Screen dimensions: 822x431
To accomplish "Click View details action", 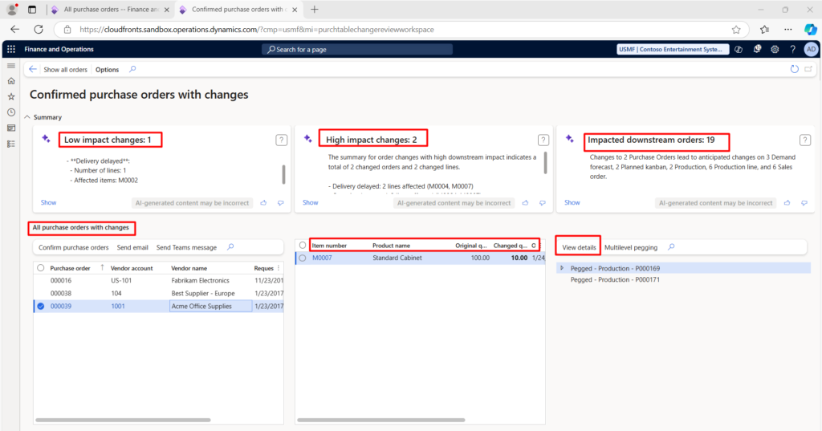I will [579, 247].
